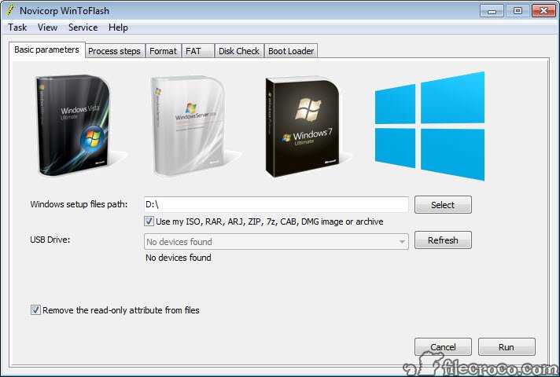This screenshot has width=560, height=377.
Task: Toggle the ISO/RAR archive image checkbox
Action: click(x=149, y=221)
